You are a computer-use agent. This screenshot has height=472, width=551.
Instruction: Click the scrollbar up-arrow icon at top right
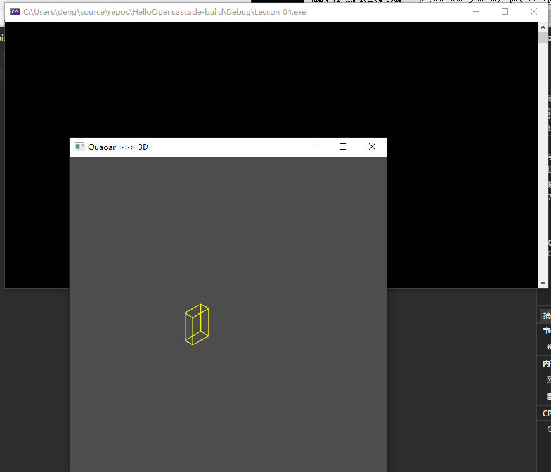(543, 27)
